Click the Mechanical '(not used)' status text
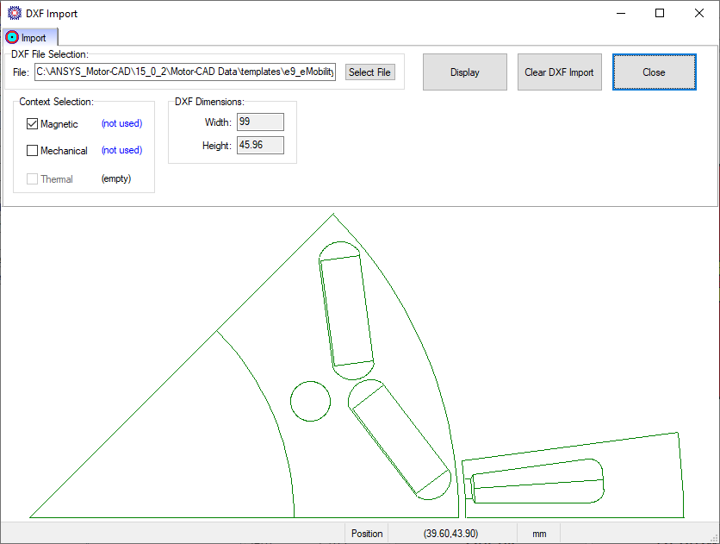This screenshot has height=544, width=720. [121, 150]
